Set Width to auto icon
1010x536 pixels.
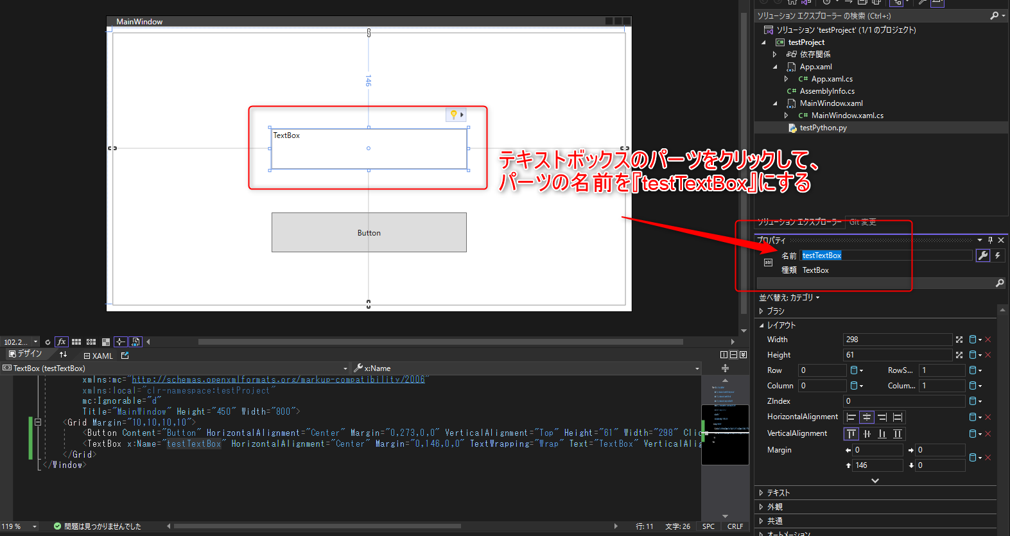959,340
